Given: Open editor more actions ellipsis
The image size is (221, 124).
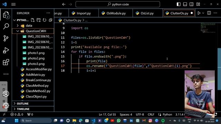Looking at the screenshot, I should [215, 13].
